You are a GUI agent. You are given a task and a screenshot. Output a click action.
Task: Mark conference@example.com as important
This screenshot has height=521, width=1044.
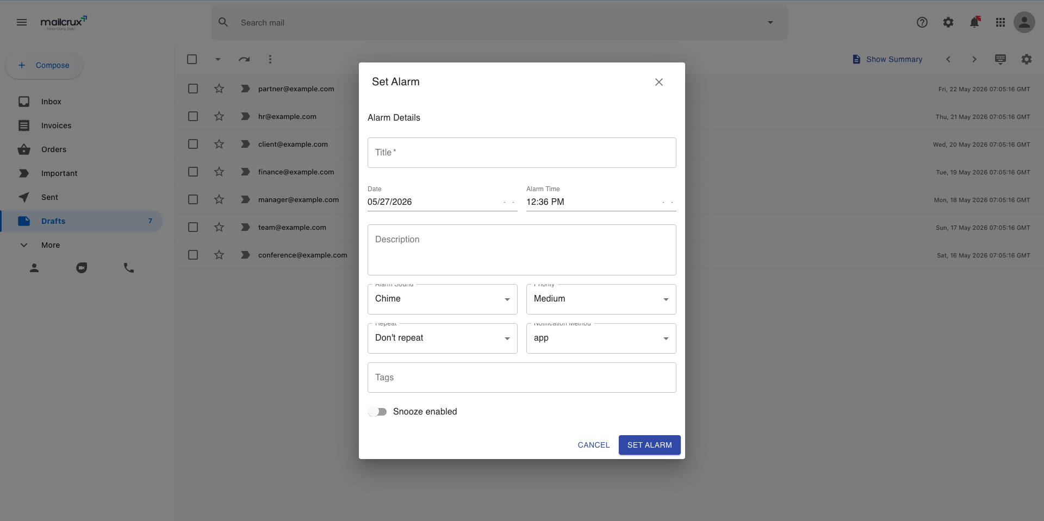click(245, 255)
